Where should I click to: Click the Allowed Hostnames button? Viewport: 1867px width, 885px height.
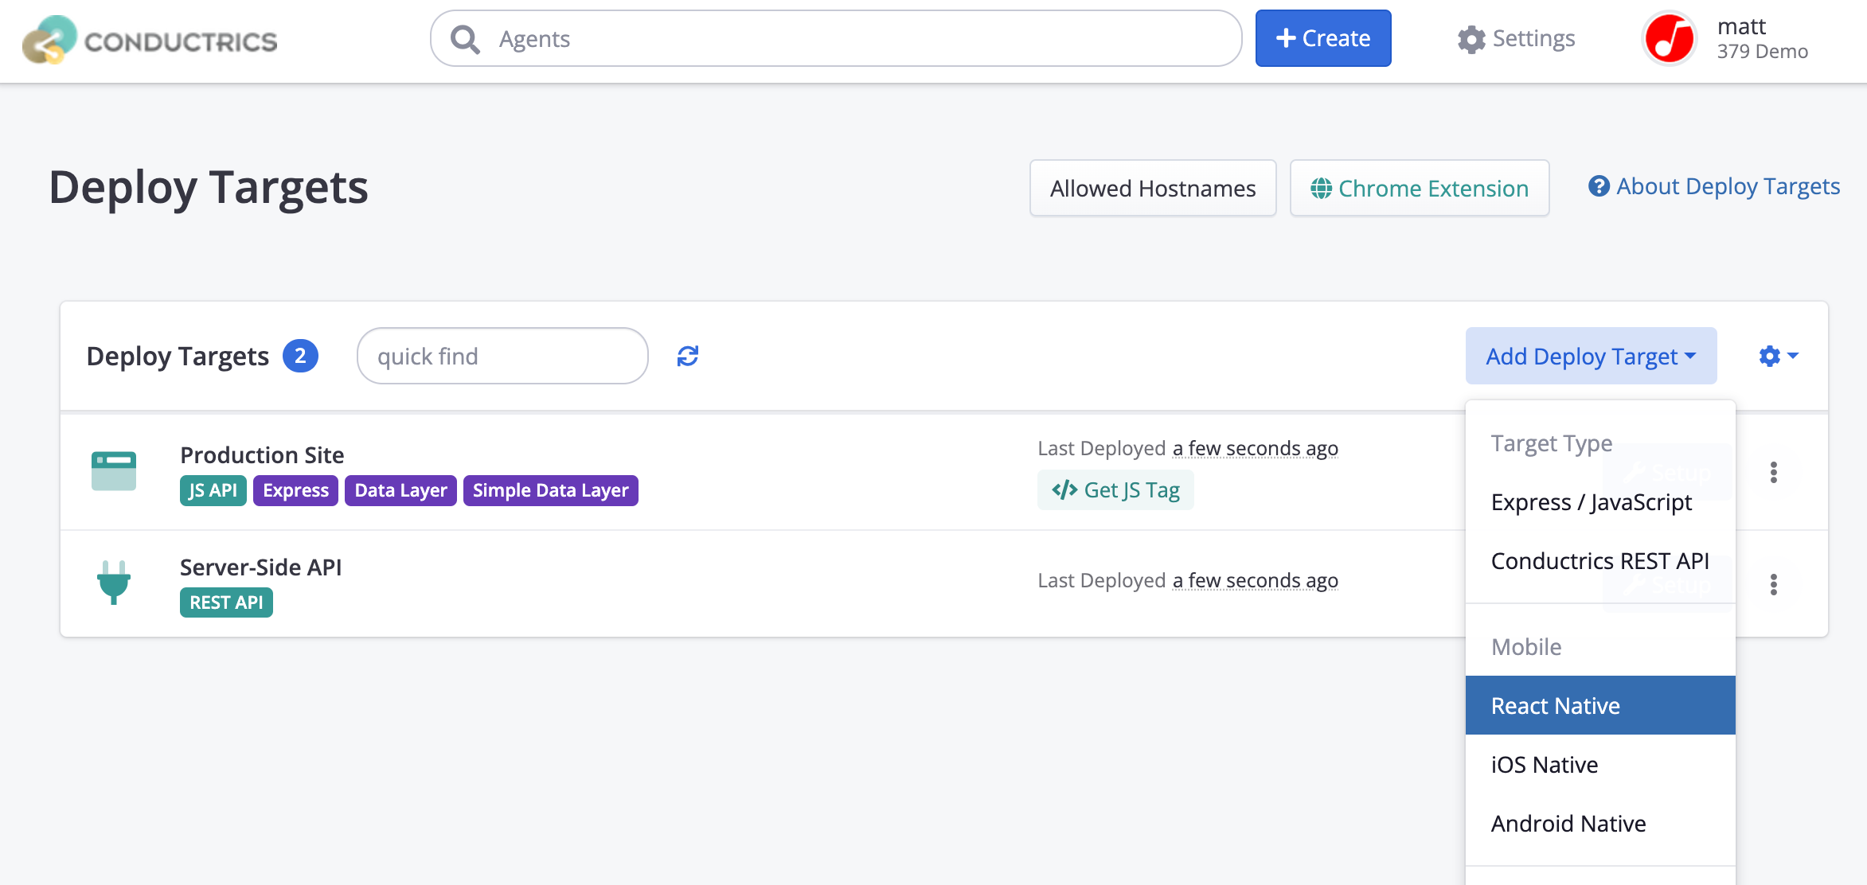coord(1152,188)
